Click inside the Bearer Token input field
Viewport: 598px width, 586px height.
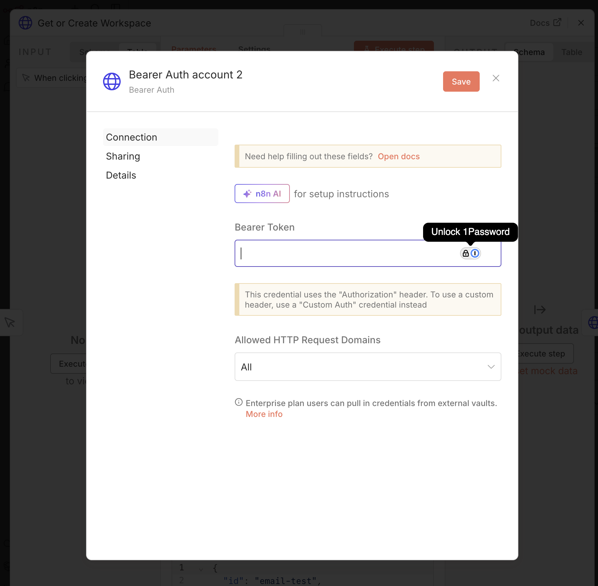339,253
